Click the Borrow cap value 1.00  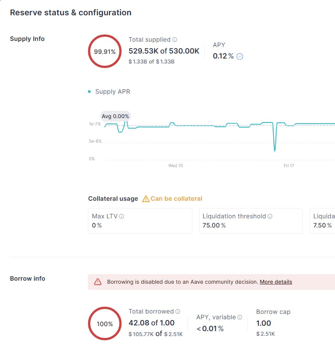[x=263, y=323]
